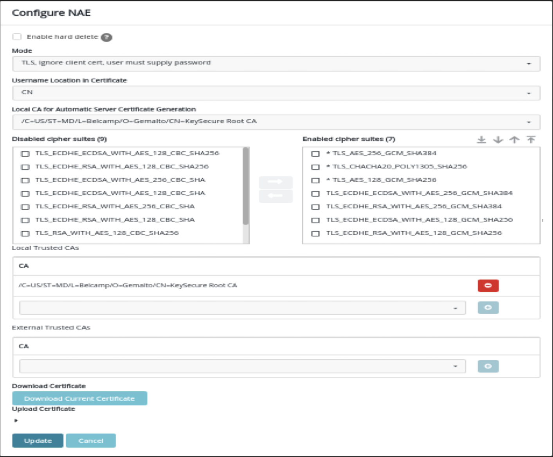Click move-to-top arrow icon for enabled ciphers
The height and width of the screenshot is (457, 553).
click(x=531, y=140)
